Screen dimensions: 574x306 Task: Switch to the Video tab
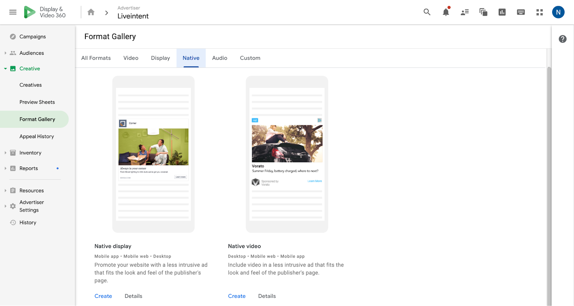pos(131,58)
